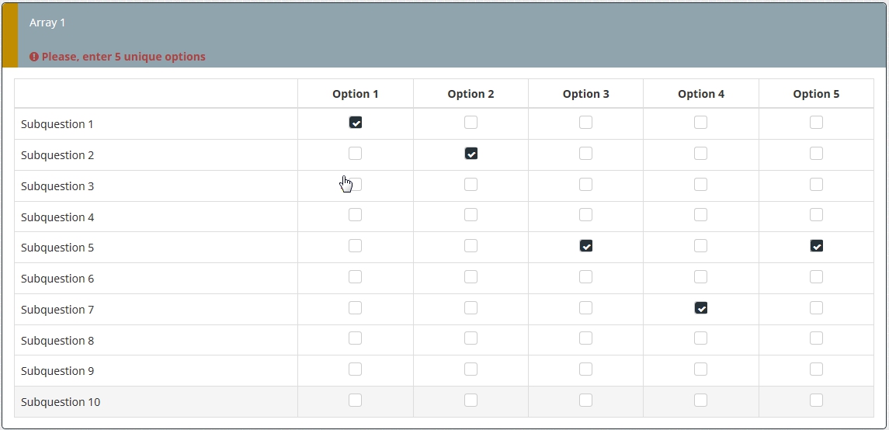Tick Subquestion 6 Option 3 checkbox
This screenshot has width=889, height=430.
(586, 277)
